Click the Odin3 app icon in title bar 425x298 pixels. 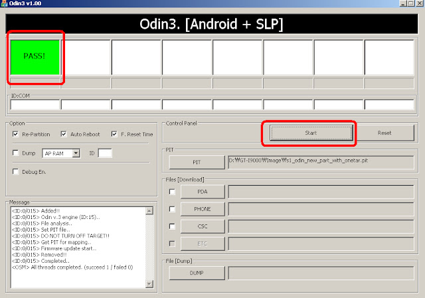4,3
